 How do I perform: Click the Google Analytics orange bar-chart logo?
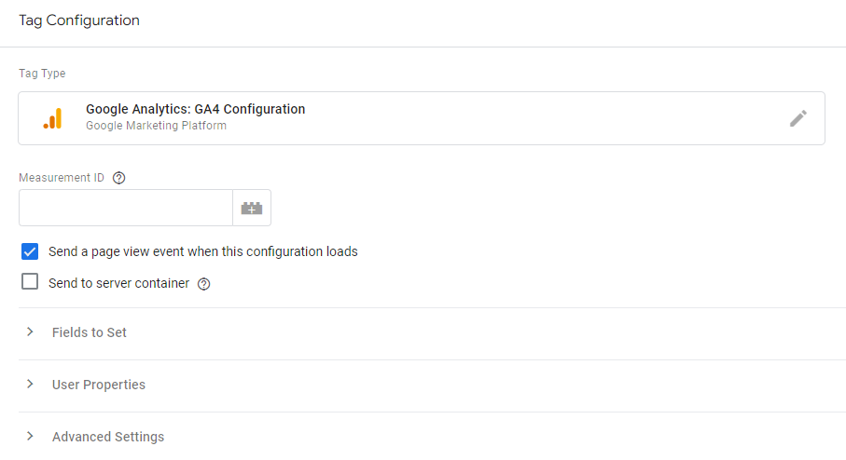click(x=53, y=118)
